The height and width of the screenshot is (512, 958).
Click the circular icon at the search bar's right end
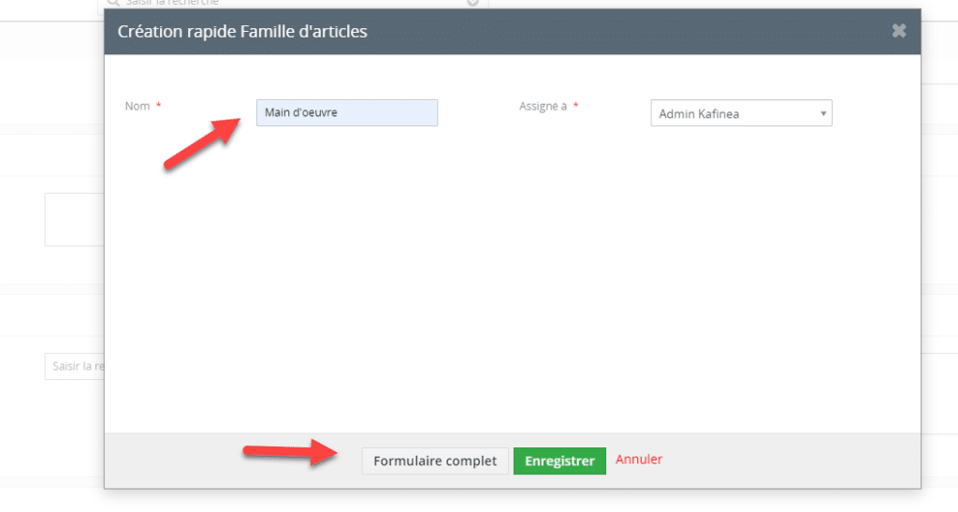(x=472, y=3)
